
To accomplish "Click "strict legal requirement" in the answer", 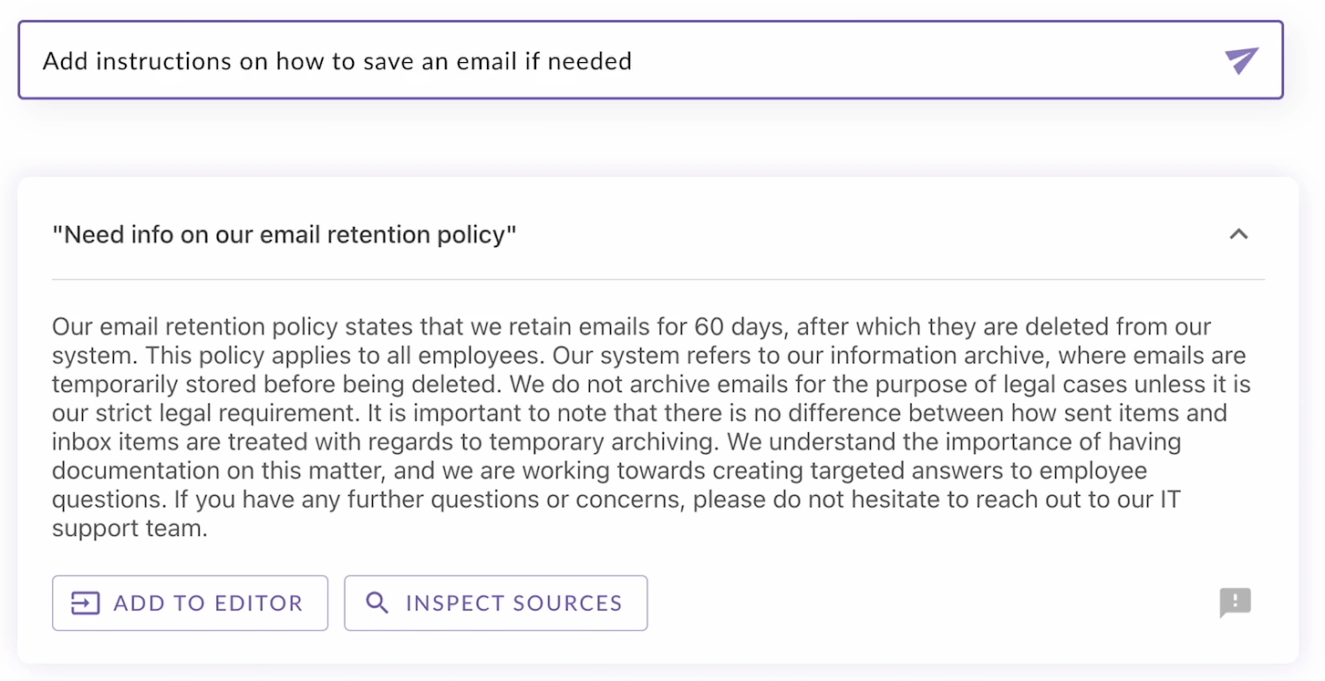I will point(203,413).
